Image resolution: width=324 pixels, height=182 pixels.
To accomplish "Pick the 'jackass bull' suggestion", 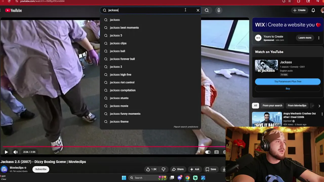I will tap(150, 51).
